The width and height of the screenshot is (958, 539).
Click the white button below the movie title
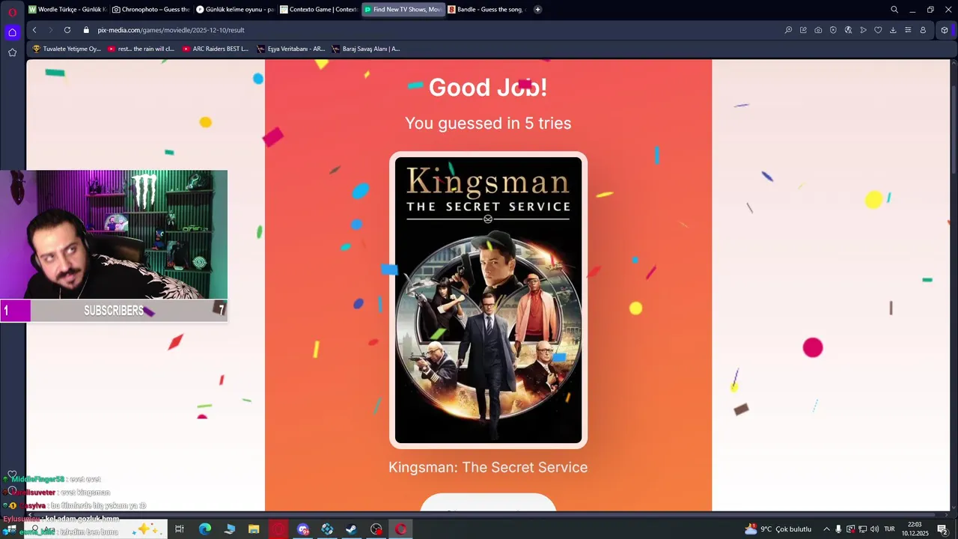click(x=488, y=503)
